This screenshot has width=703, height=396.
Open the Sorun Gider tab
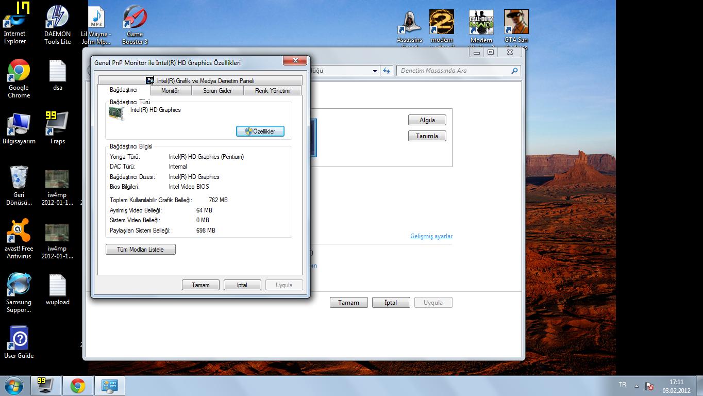click(x=217, y=91)
